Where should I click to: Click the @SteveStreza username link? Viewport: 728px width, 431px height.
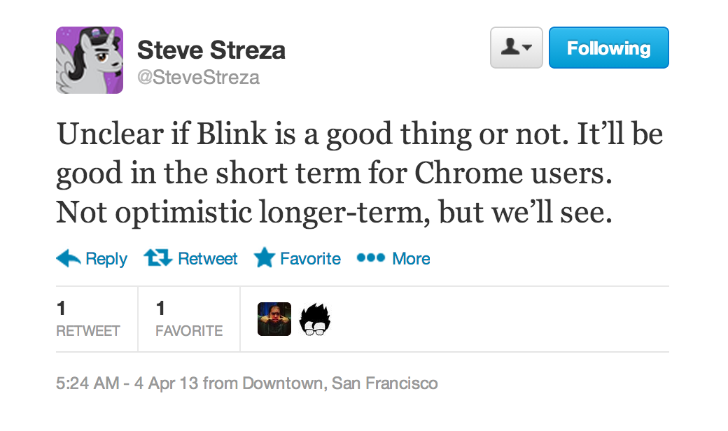[198, 77]
